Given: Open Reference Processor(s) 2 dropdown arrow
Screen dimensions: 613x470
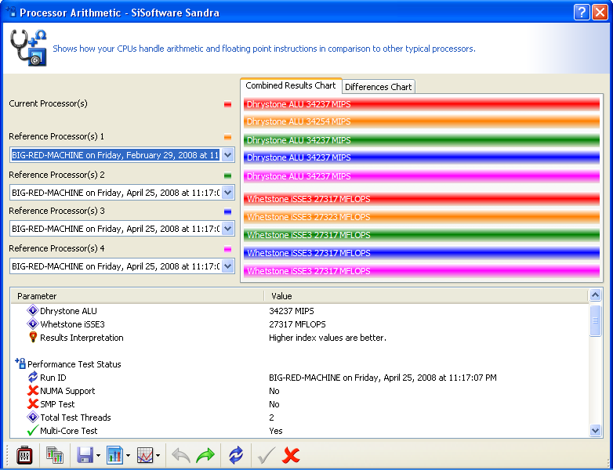Looking at the screenshot, I should pos(227,193).
